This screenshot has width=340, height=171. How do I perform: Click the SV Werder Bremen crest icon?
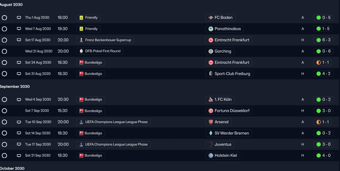click(x=211, y=133)
